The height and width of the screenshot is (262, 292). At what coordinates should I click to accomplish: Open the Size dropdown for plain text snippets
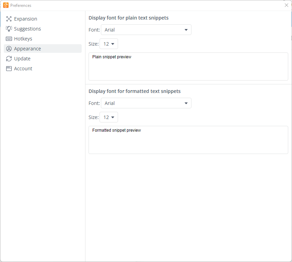[x=109, y=44]
